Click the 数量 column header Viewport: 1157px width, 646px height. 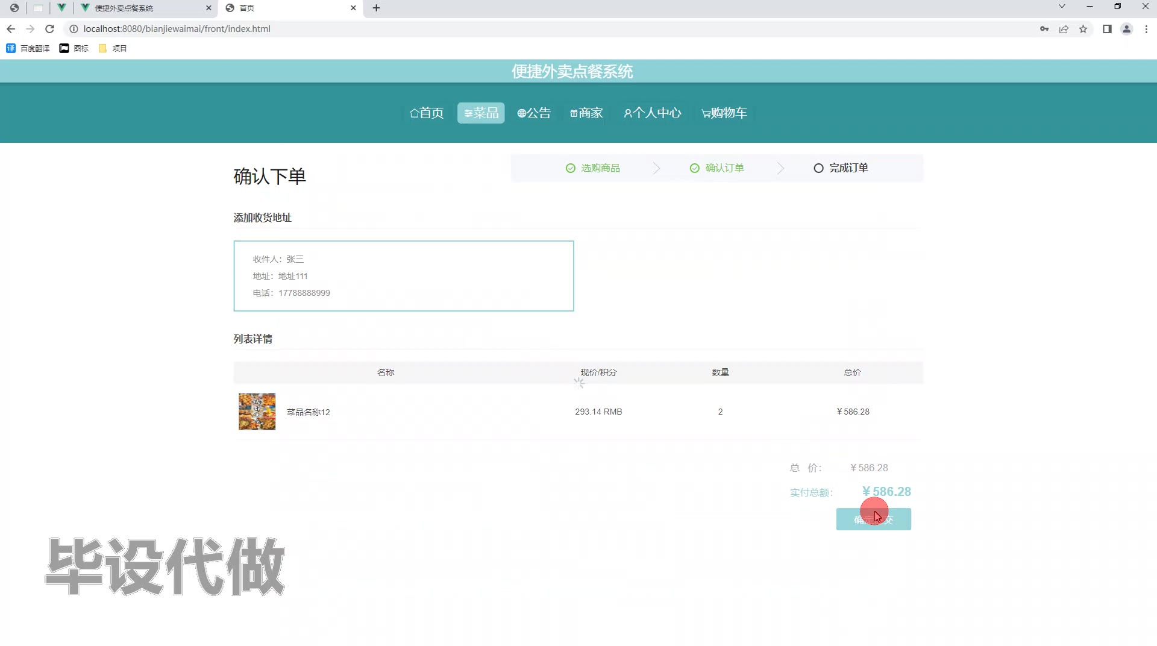[x=720, y=372]
